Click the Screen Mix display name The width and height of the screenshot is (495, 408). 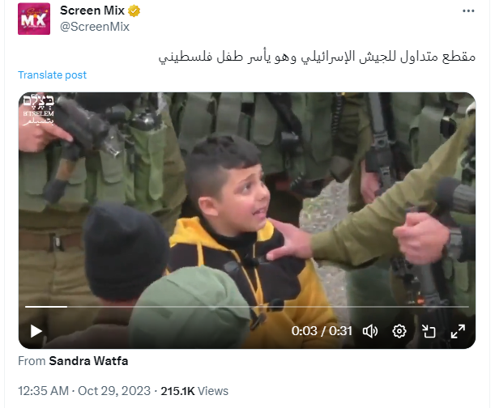[x=92, y=11]
